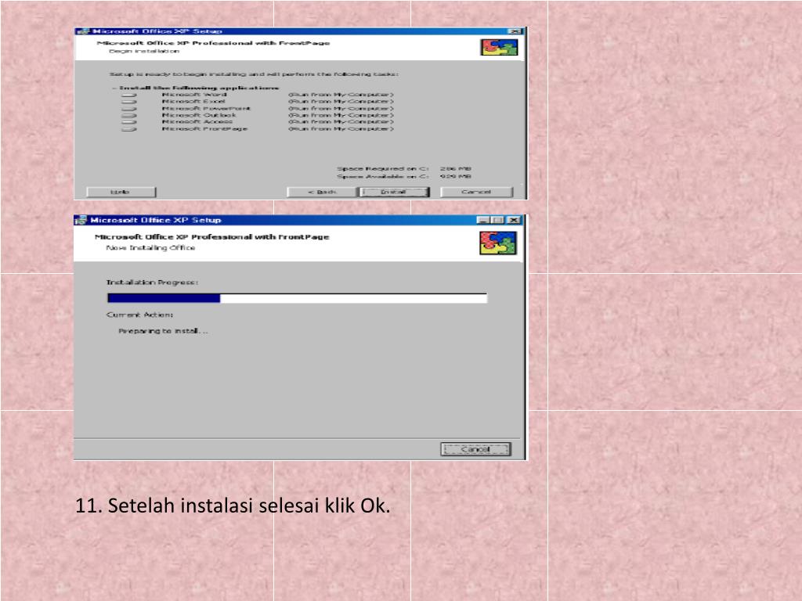
Task: Click the setup title bar icon of lower dialog
Action: 81,220
